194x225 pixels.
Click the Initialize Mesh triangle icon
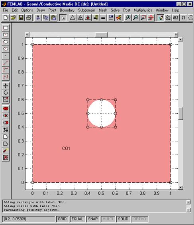pos(73,18)
